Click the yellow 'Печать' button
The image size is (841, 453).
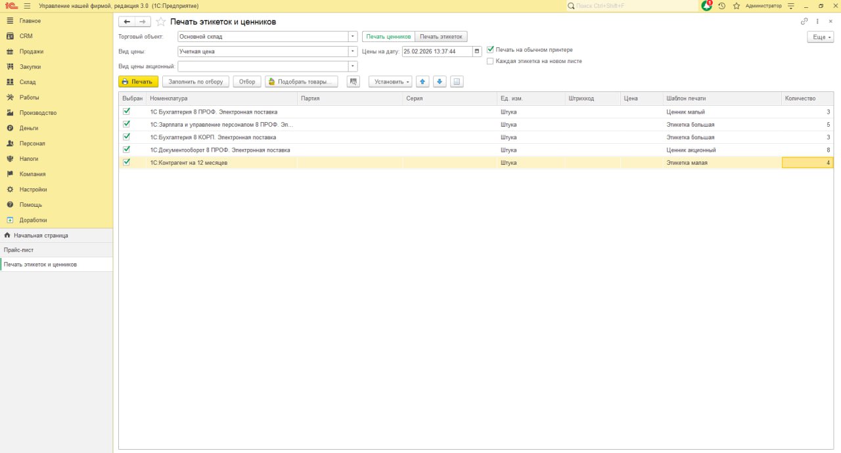(138, 82)
